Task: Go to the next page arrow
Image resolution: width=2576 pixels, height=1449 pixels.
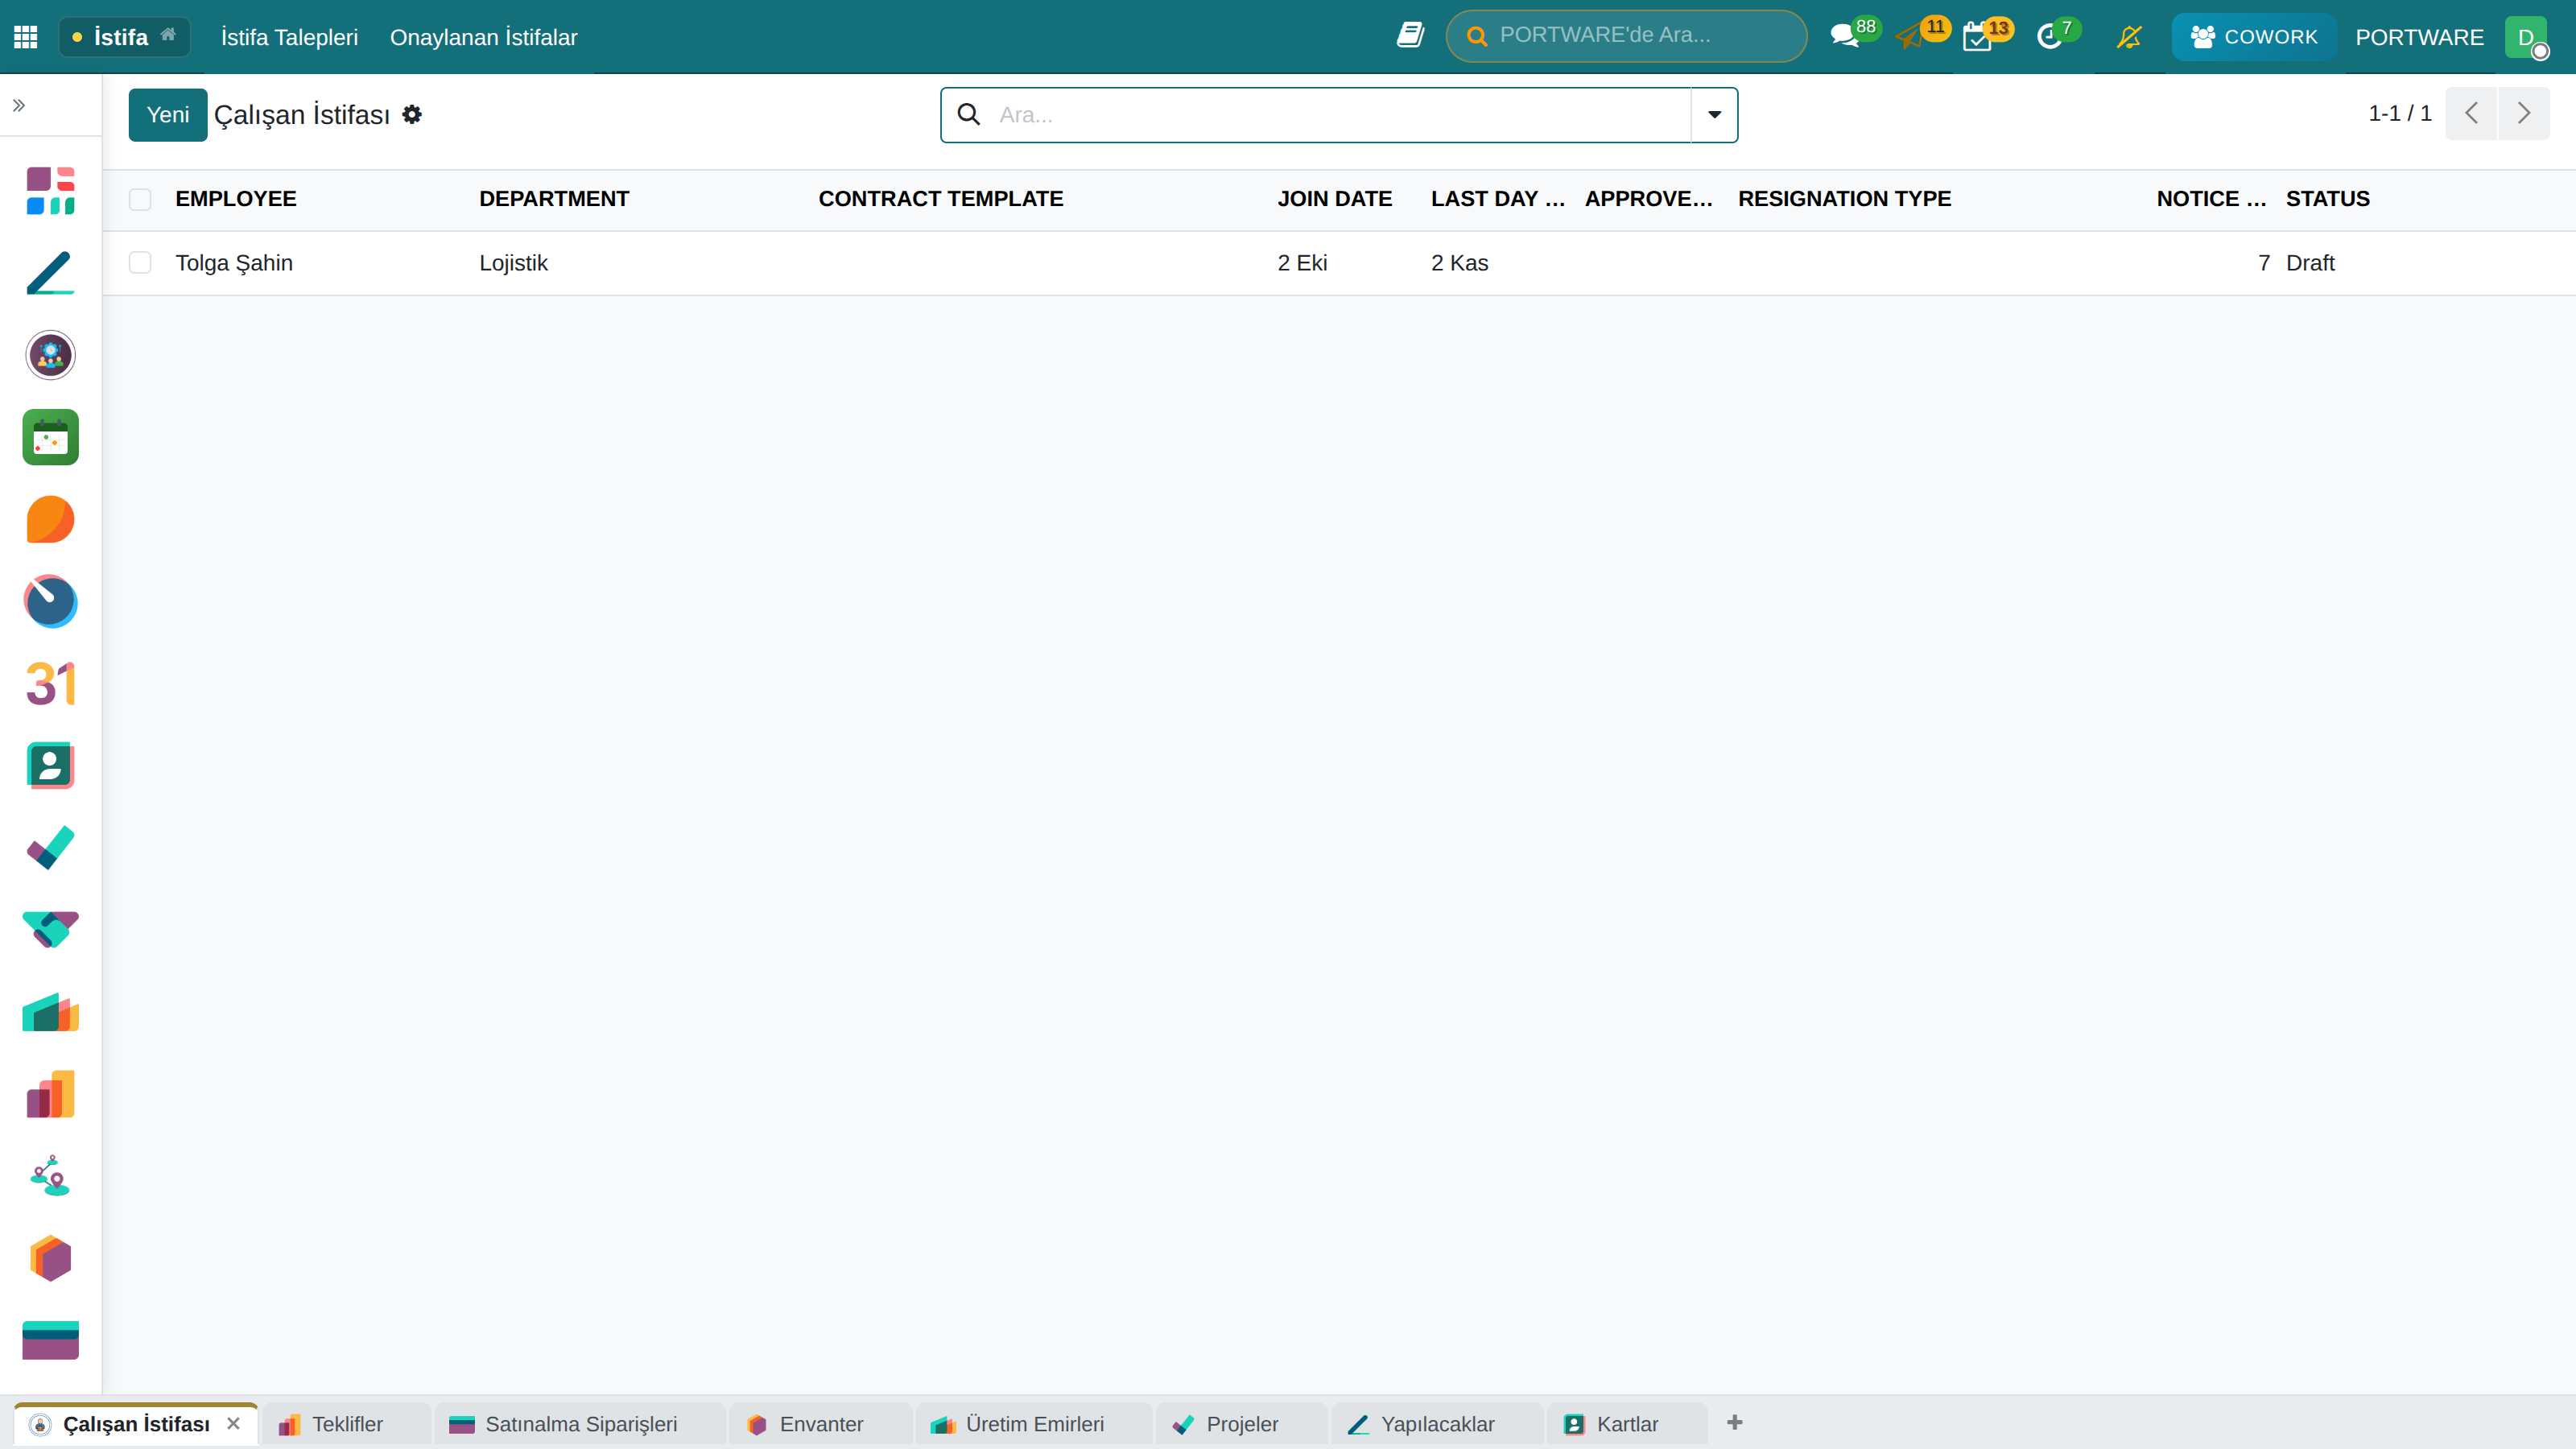Action: coord(2523,113)
